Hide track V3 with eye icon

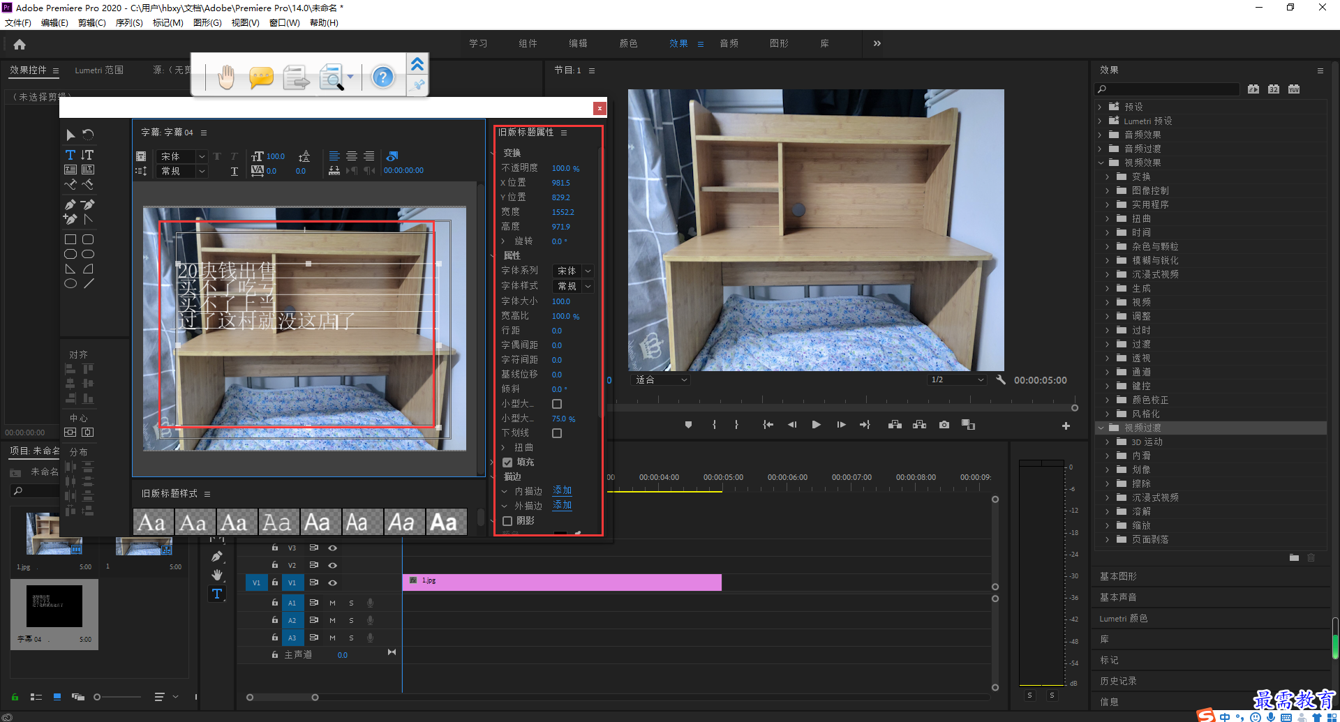tap(333, 548)
